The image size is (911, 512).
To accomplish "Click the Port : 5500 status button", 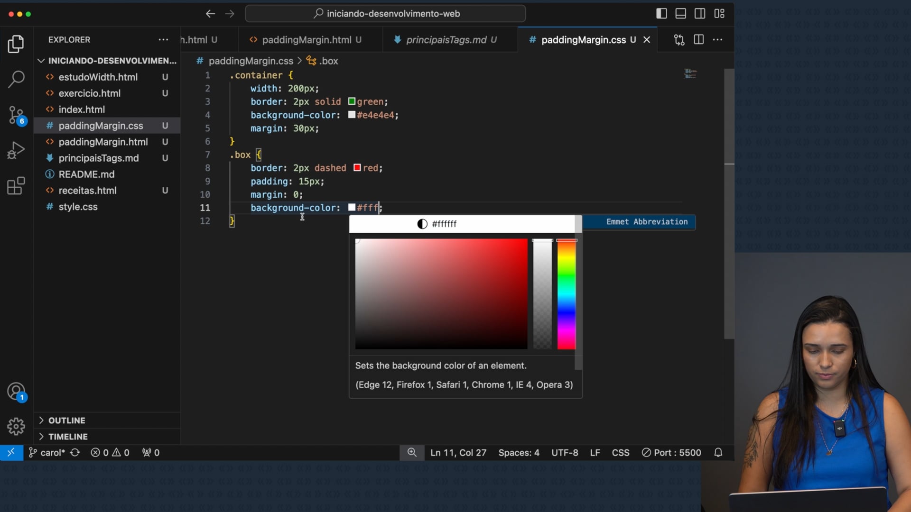I will [x=671, y=453].
